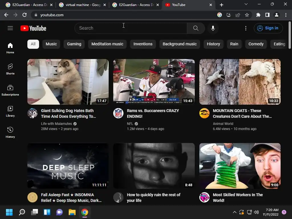
Task: Open the NFL channel name link
Action: 130,124
